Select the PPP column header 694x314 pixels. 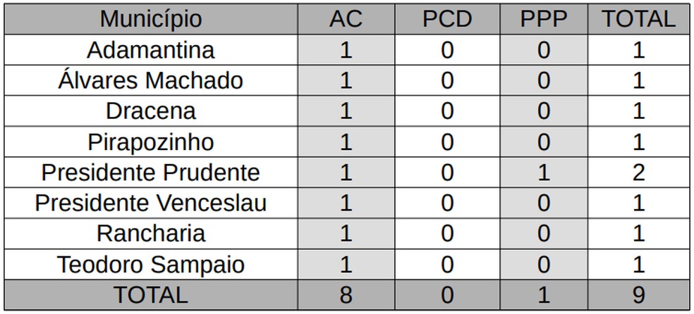coord(543,19)
